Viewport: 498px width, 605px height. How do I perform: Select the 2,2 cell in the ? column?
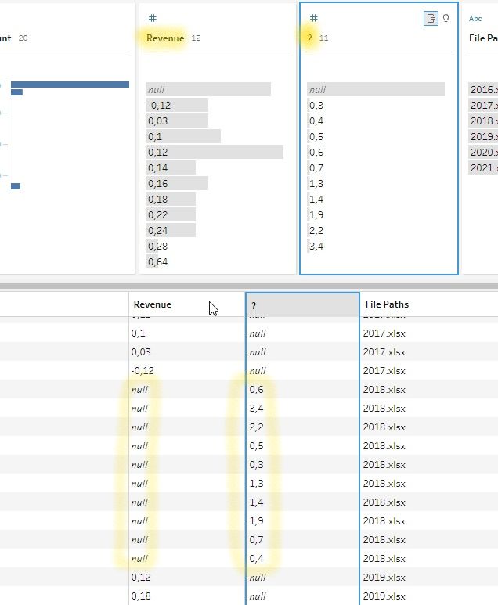(x=303, y=427)
